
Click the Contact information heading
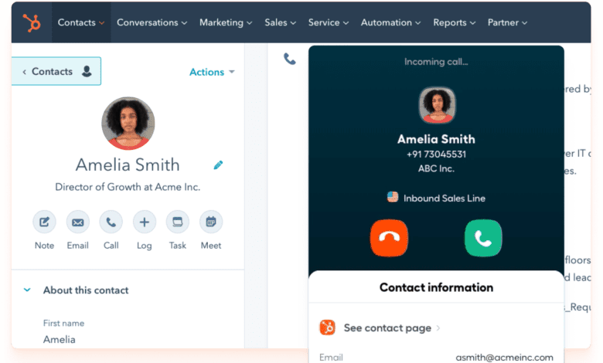click(x=437, y=287)
